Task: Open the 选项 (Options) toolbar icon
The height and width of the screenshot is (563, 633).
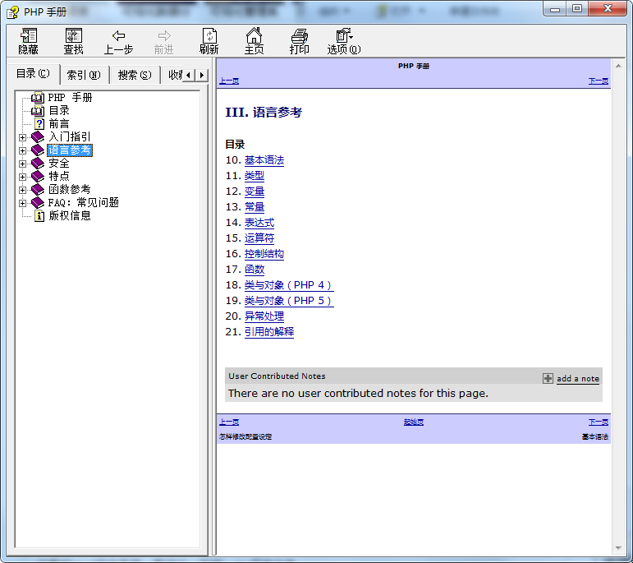Action: coord(343,35)
